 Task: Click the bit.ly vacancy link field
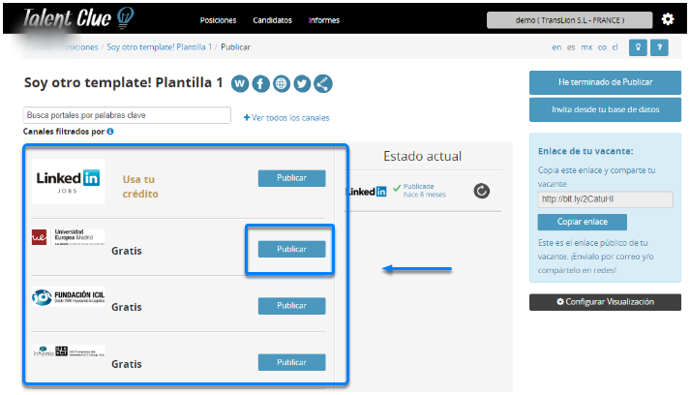click(605, 199)
